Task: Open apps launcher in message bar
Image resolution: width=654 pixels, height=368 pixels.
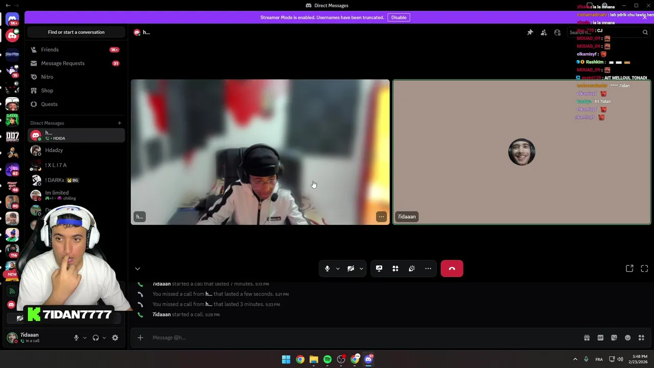Action: coord(641,337)
